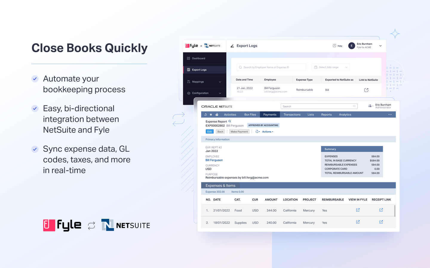430x268 pixels.
Task: Click the recent records history icon
Action: pos(205,115)
